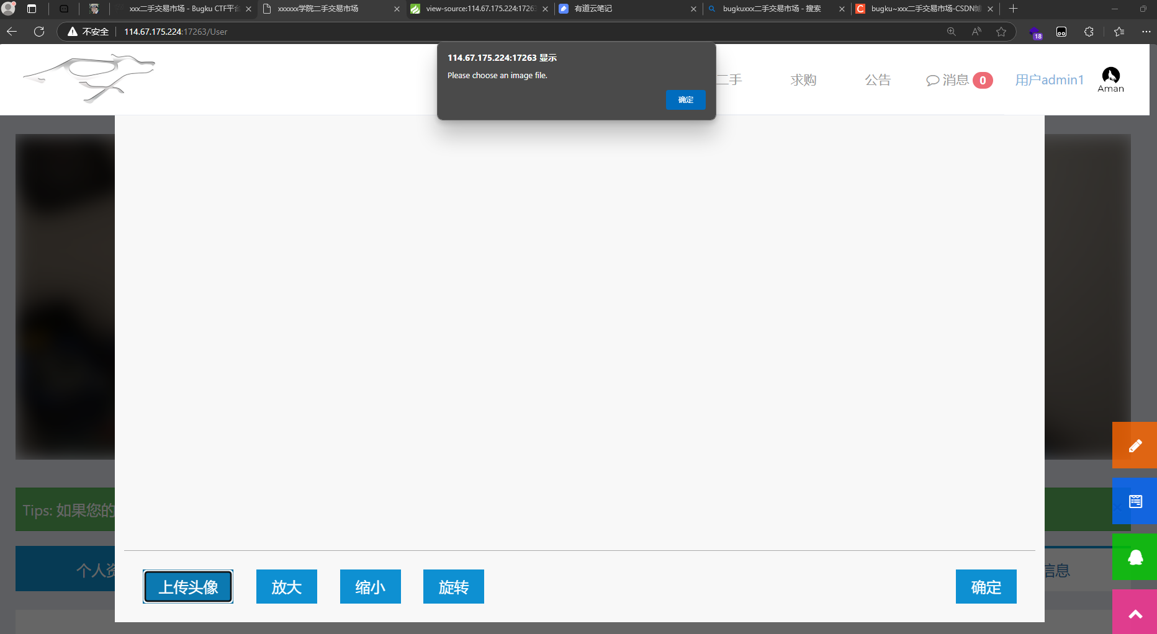Click the green QQ contact icon
The height and width of the screenshot is (634, 1157).
[1135, 557]
